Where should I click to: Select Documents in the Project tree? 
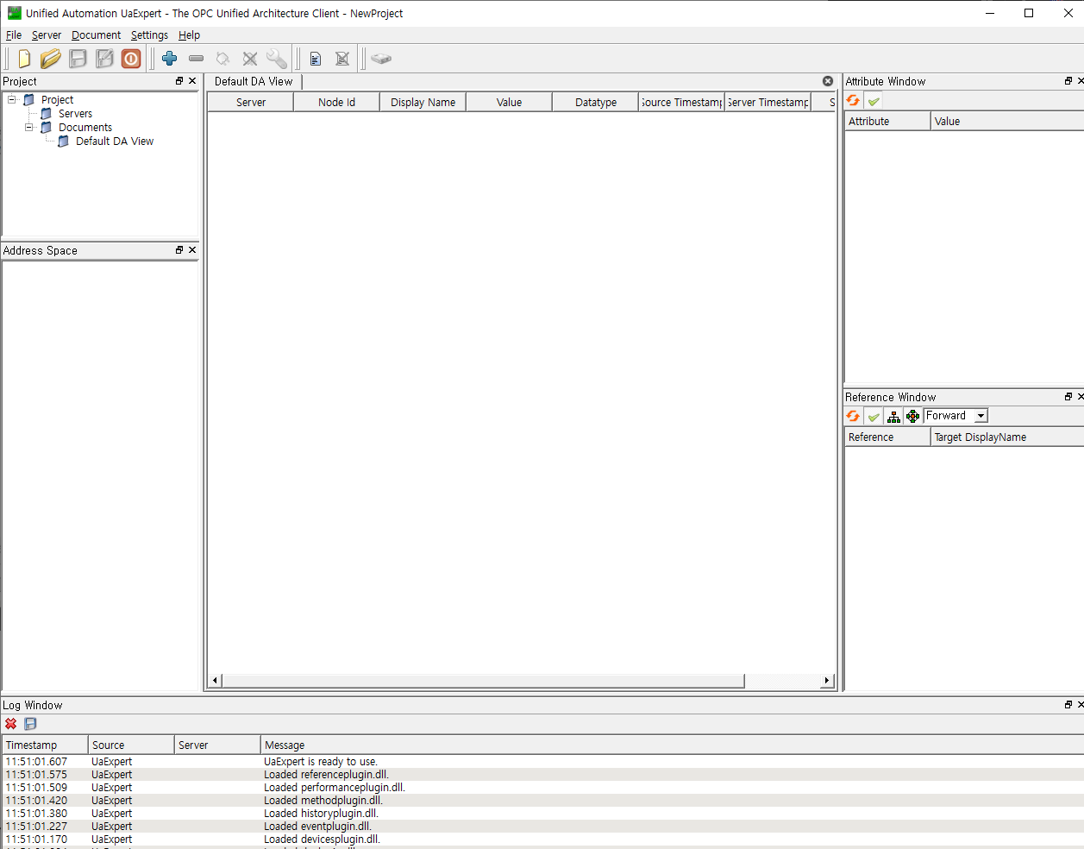[85, 128]
